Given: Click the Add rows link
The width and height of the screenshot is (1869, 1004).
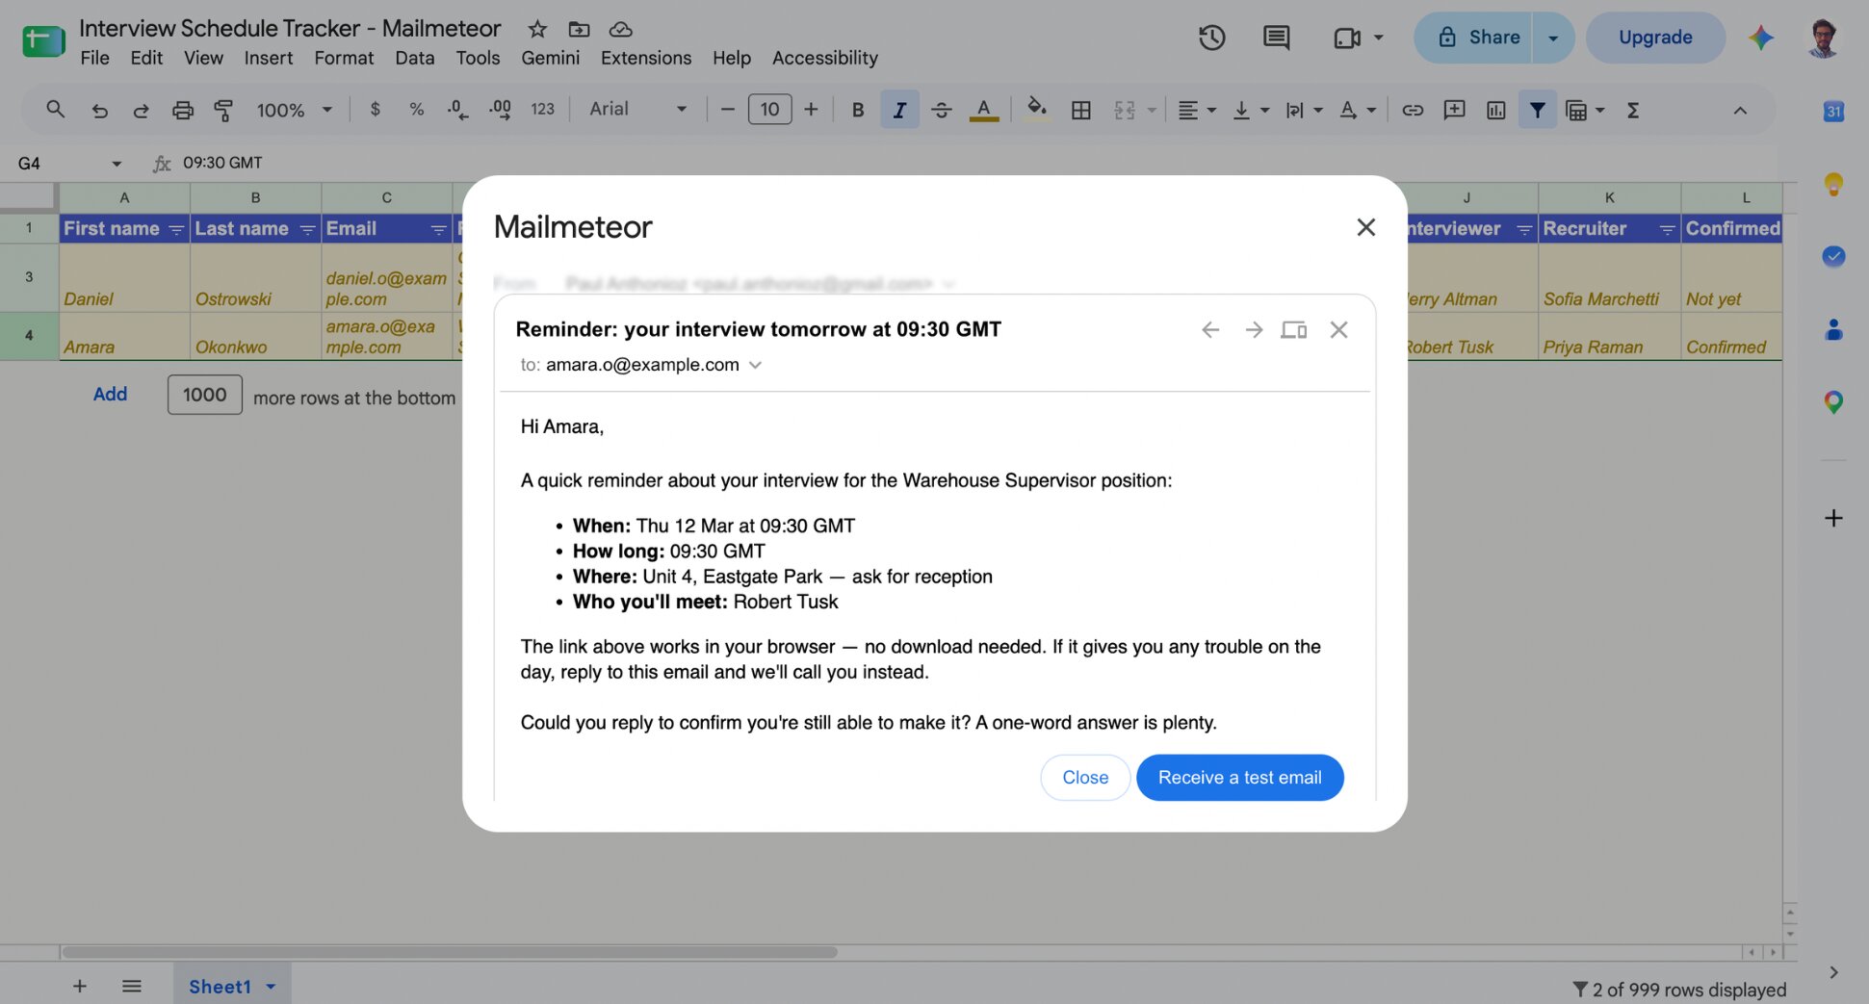Looking at the screenshot, I should tap(110, 394).
